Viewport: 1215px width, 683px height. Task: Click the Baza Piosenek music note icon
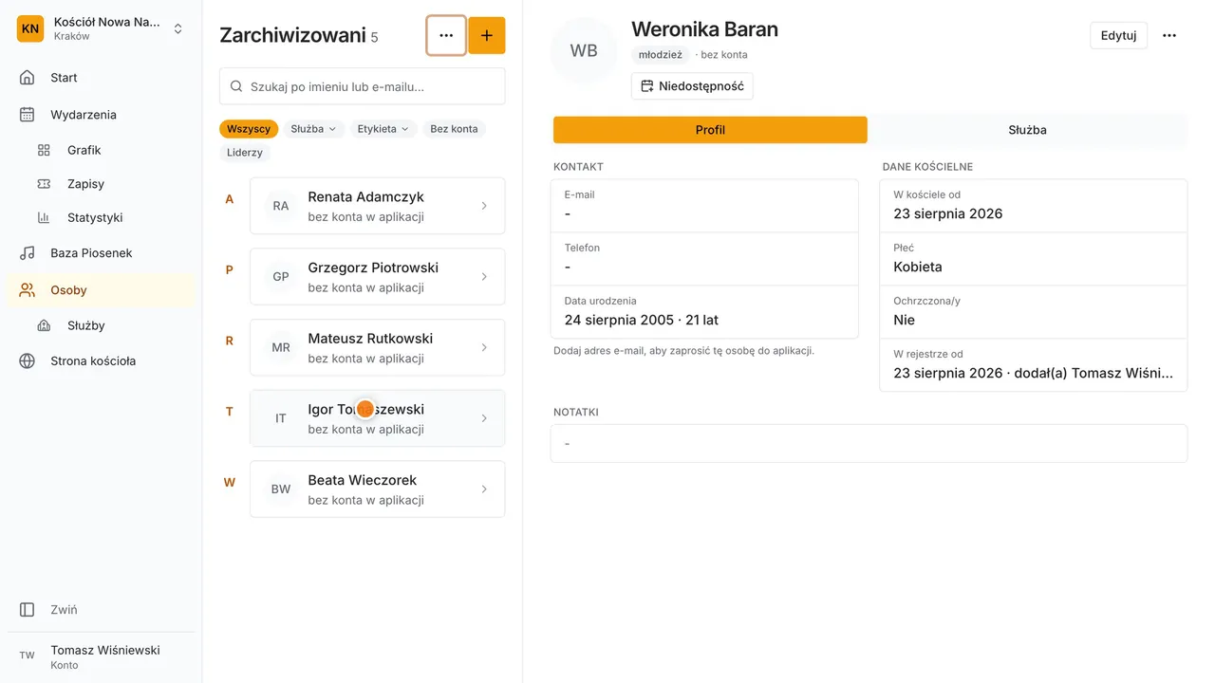click(x=28, y=253)
